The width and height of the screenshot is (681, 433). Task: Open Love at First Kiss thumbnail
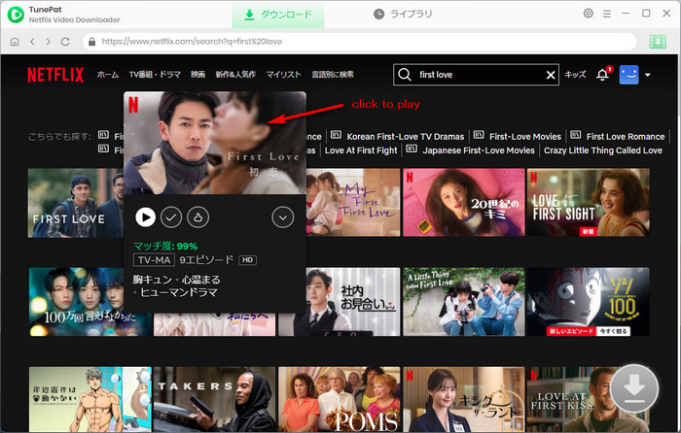[569, 399]
